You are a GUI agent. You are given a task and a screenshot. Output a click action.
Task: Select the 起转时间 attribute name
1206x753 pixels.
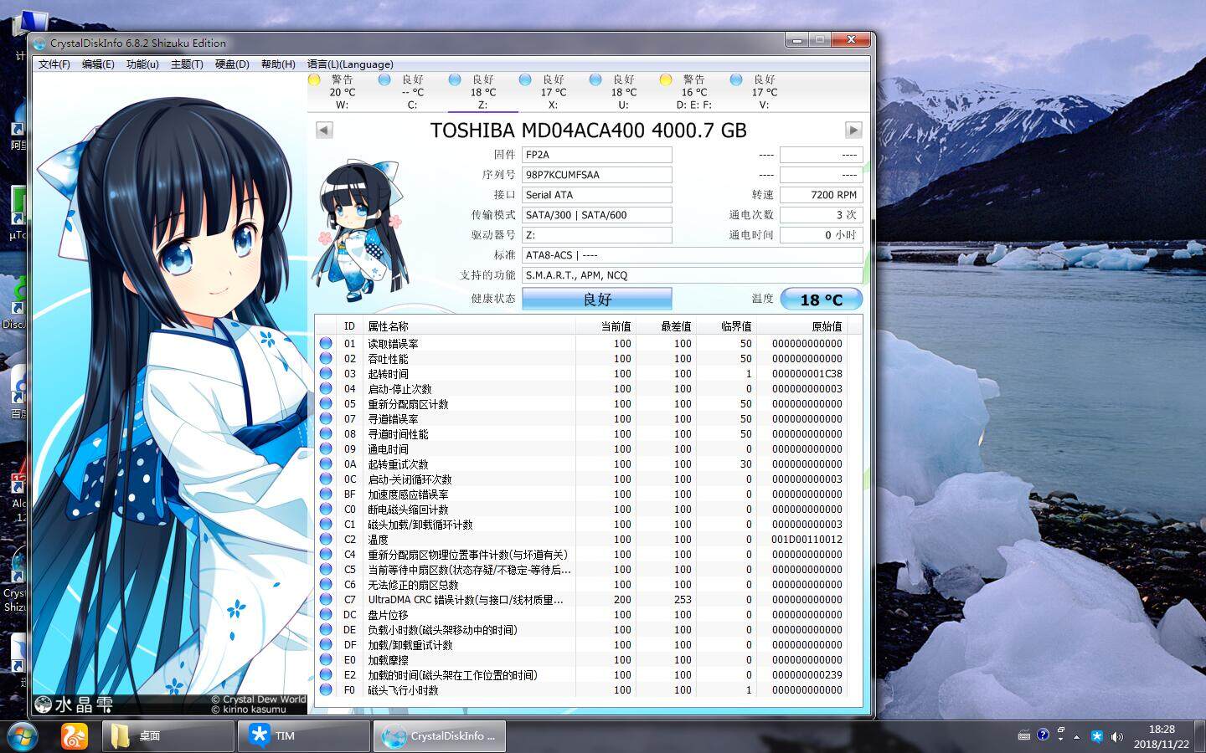click(389, 374)
